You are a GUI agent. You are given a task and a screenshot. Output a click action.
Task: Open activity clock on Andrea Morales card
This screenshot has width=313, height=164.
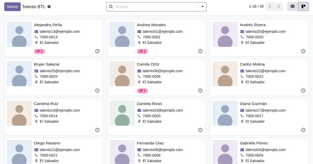(200, 51)
